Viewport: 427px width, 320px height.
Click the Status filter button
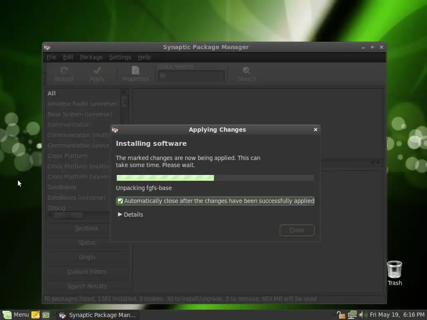pyautogui.click(x=87, y=243)
